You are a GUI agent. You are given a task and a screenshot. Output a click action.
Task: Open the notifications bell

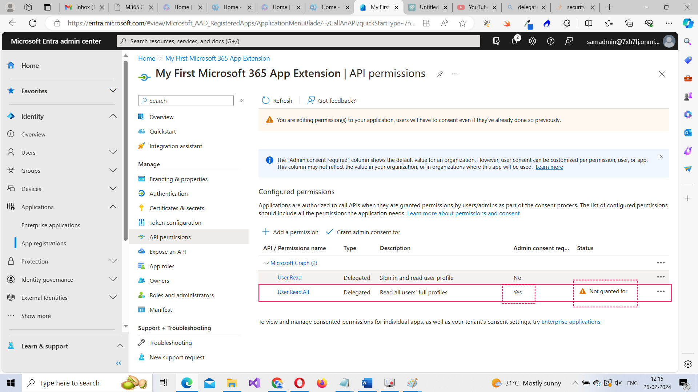[x=514, y=41]
